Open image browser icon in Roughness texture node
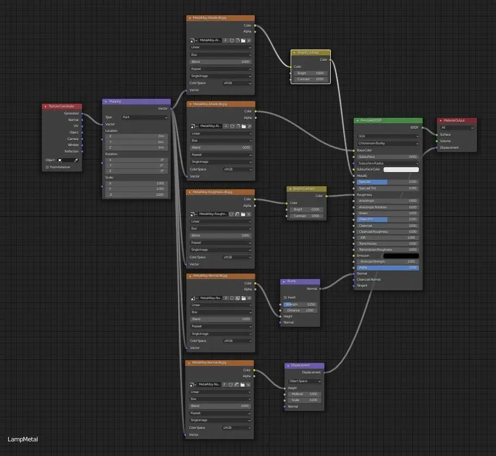496x456 pixels. (x=193, y=214)
